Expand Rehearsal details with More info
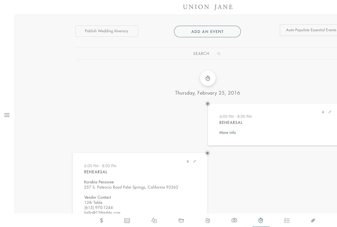Viewport: 337px width, 227px height. point(228,132)
